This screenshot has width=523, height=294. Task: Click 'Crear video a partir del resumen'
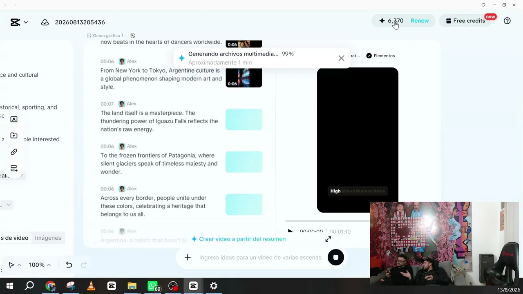point(239,239)
